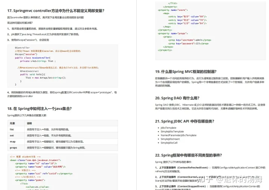Image resolution: width=269 pixels, height=190 pixels.
Task: Click the "ContextRefreshedEvent" event item
Action: 210,170
